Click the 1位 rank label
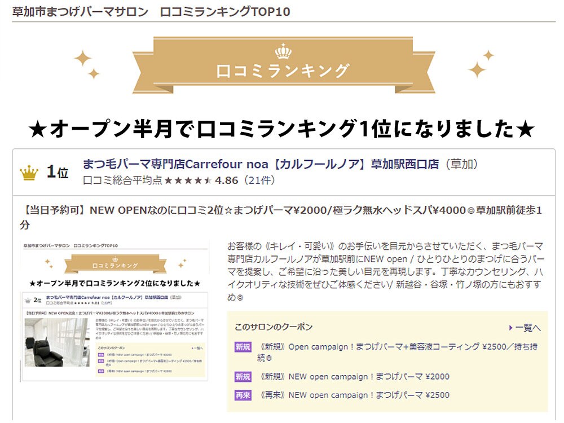 coord(57,172)
